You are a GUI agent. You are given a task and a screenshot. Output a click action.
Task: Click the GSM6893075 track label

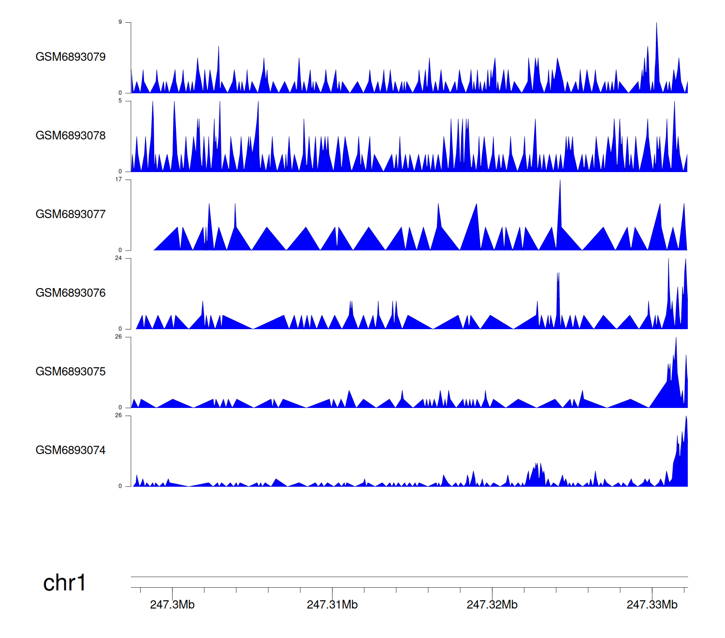click(x=71, y=372)
